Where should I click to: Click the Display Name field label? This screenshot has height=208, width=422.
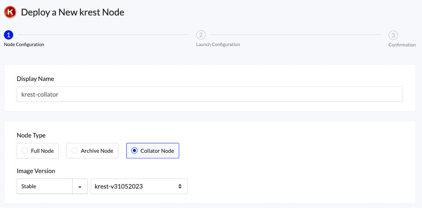click(x=35, y=79)
